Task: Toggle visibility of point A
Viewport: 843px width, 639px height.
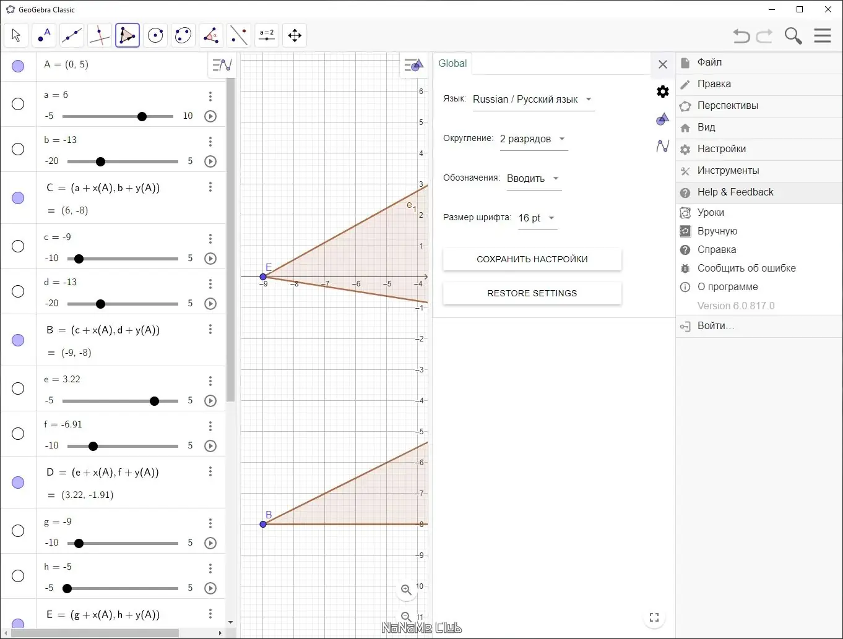Action: [x=18, y=66]
